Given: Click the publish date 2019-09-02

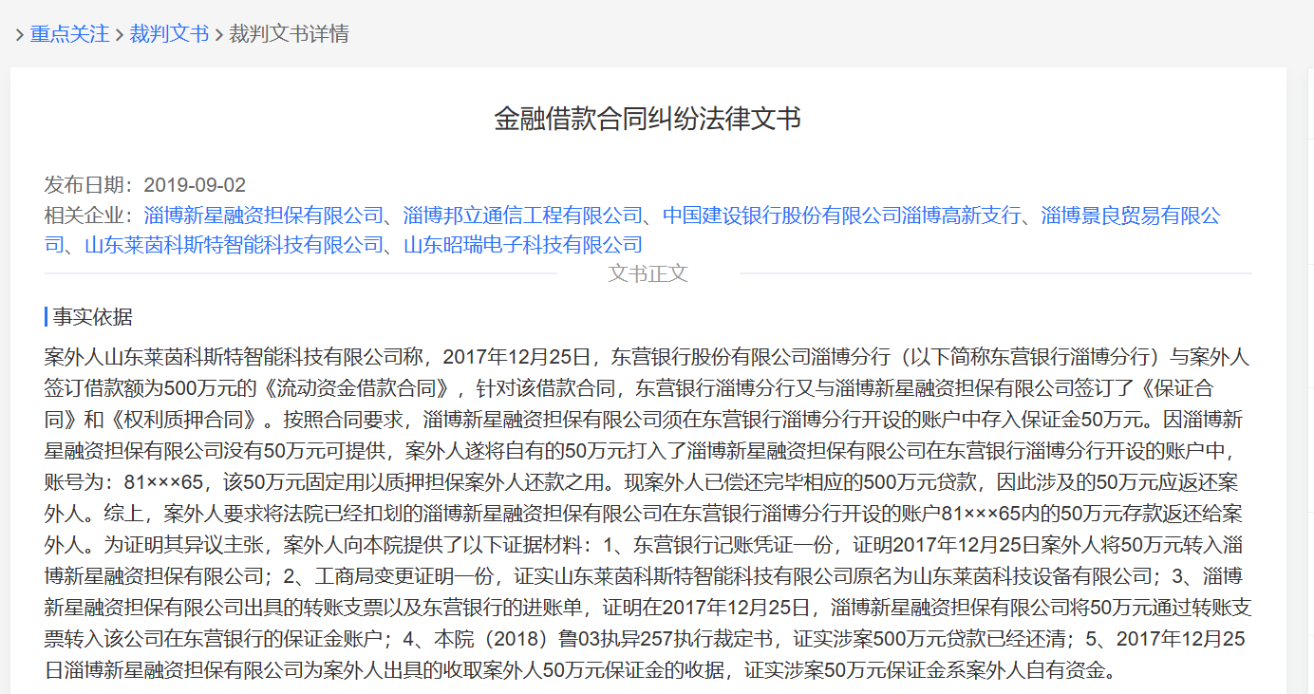Looking at the screenshot, I should click(195, 185).
